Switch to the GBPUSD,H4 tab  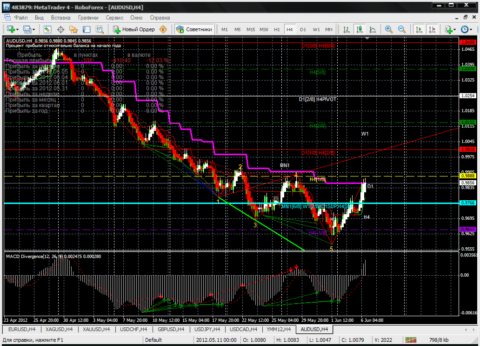coord(171,329)
